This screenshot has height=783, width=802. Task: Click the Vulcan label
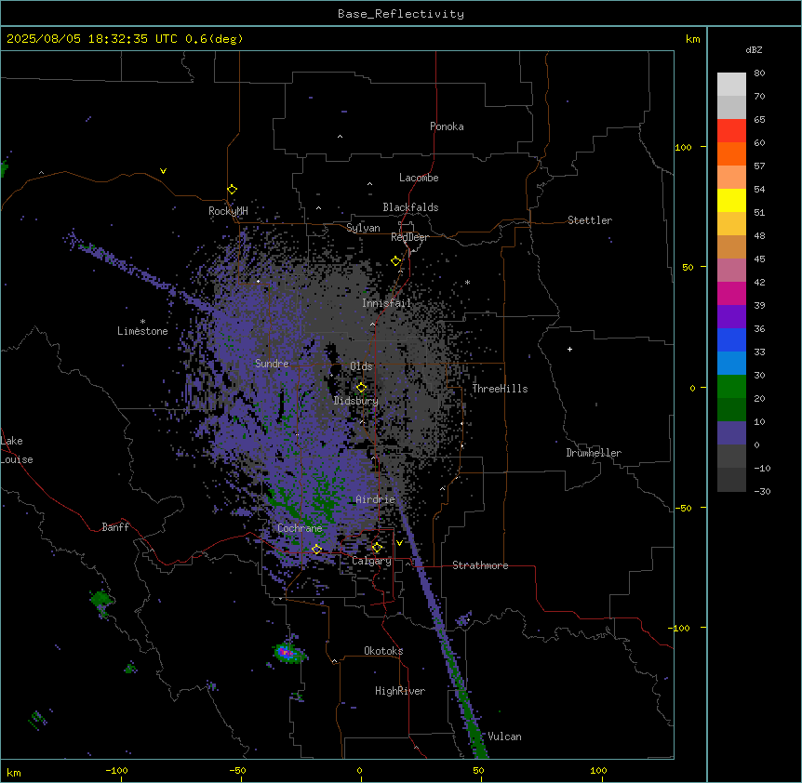504,737
